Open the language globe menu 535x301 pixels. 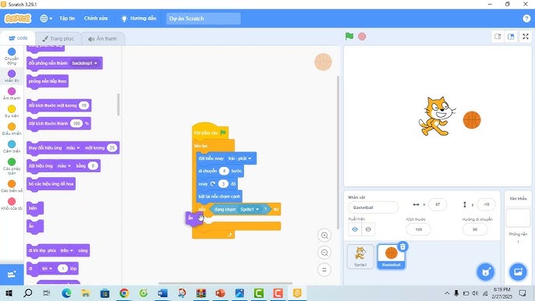coord(46,19)
